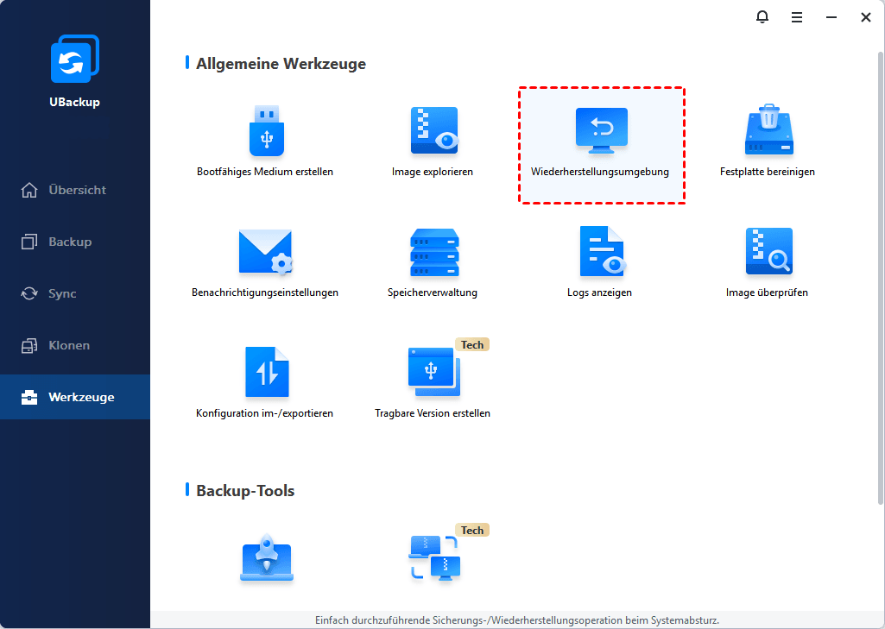Open Konfiguration im-/exportieren tool

pyautogui.click(x=265, y=372)
